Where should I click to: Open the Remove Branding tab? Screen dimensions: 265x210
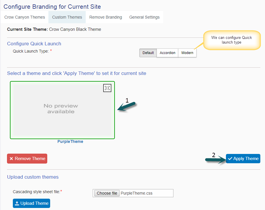click(106, 17)
